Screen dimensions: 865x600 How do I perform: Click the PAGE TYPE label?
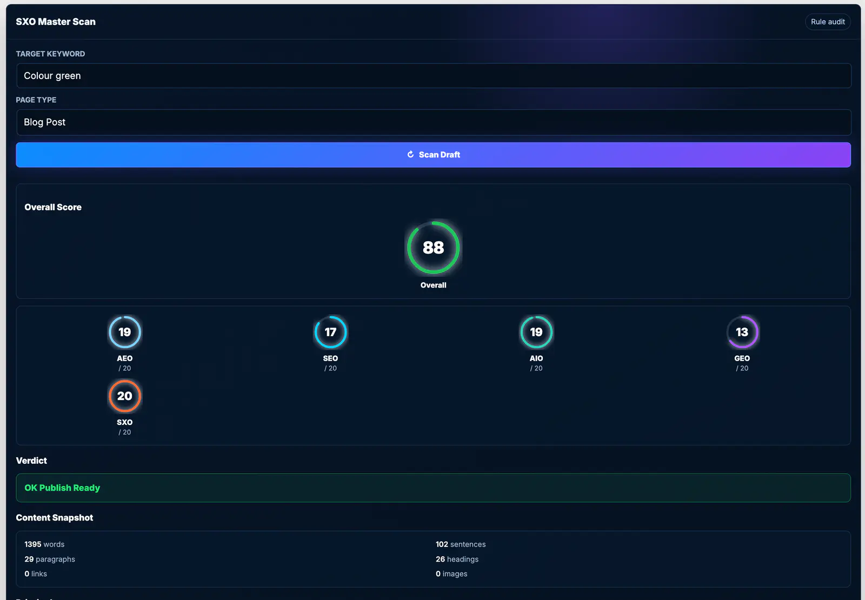pyautogui.click(x=36, y=99)
